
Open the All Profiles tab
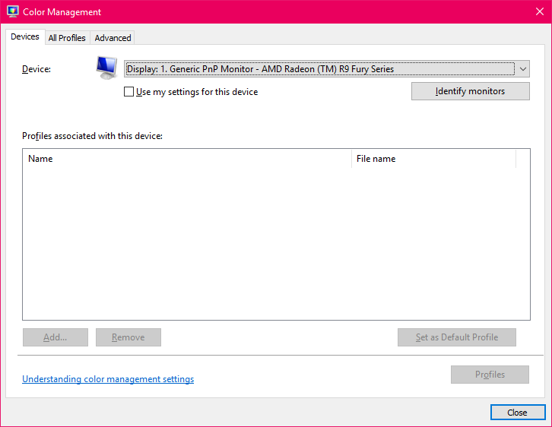(67, 38)
